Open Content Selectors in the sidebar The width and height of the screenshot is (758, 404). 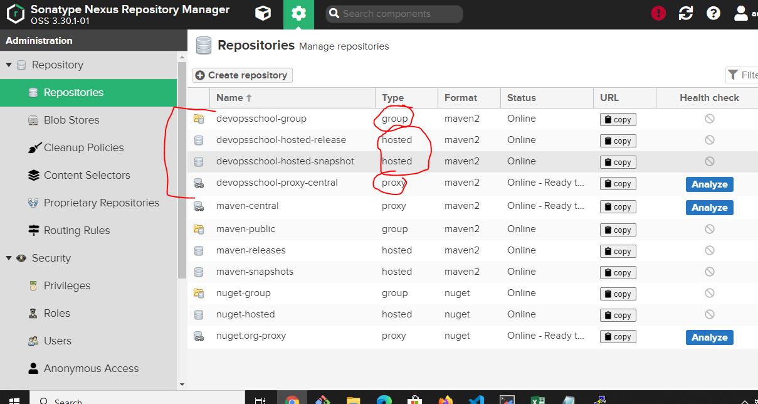click(x=88, y=175)
